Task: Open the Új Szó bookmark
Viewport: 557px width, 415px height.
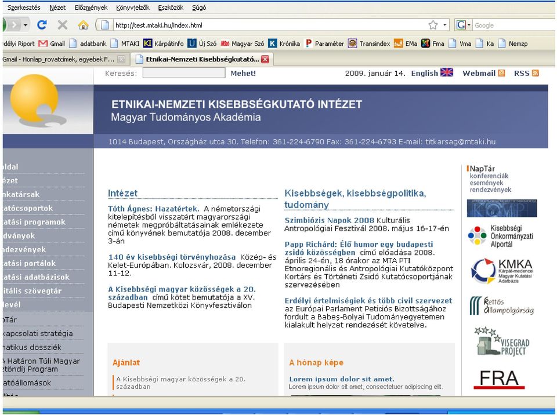Action: click(x=202, y=43)
